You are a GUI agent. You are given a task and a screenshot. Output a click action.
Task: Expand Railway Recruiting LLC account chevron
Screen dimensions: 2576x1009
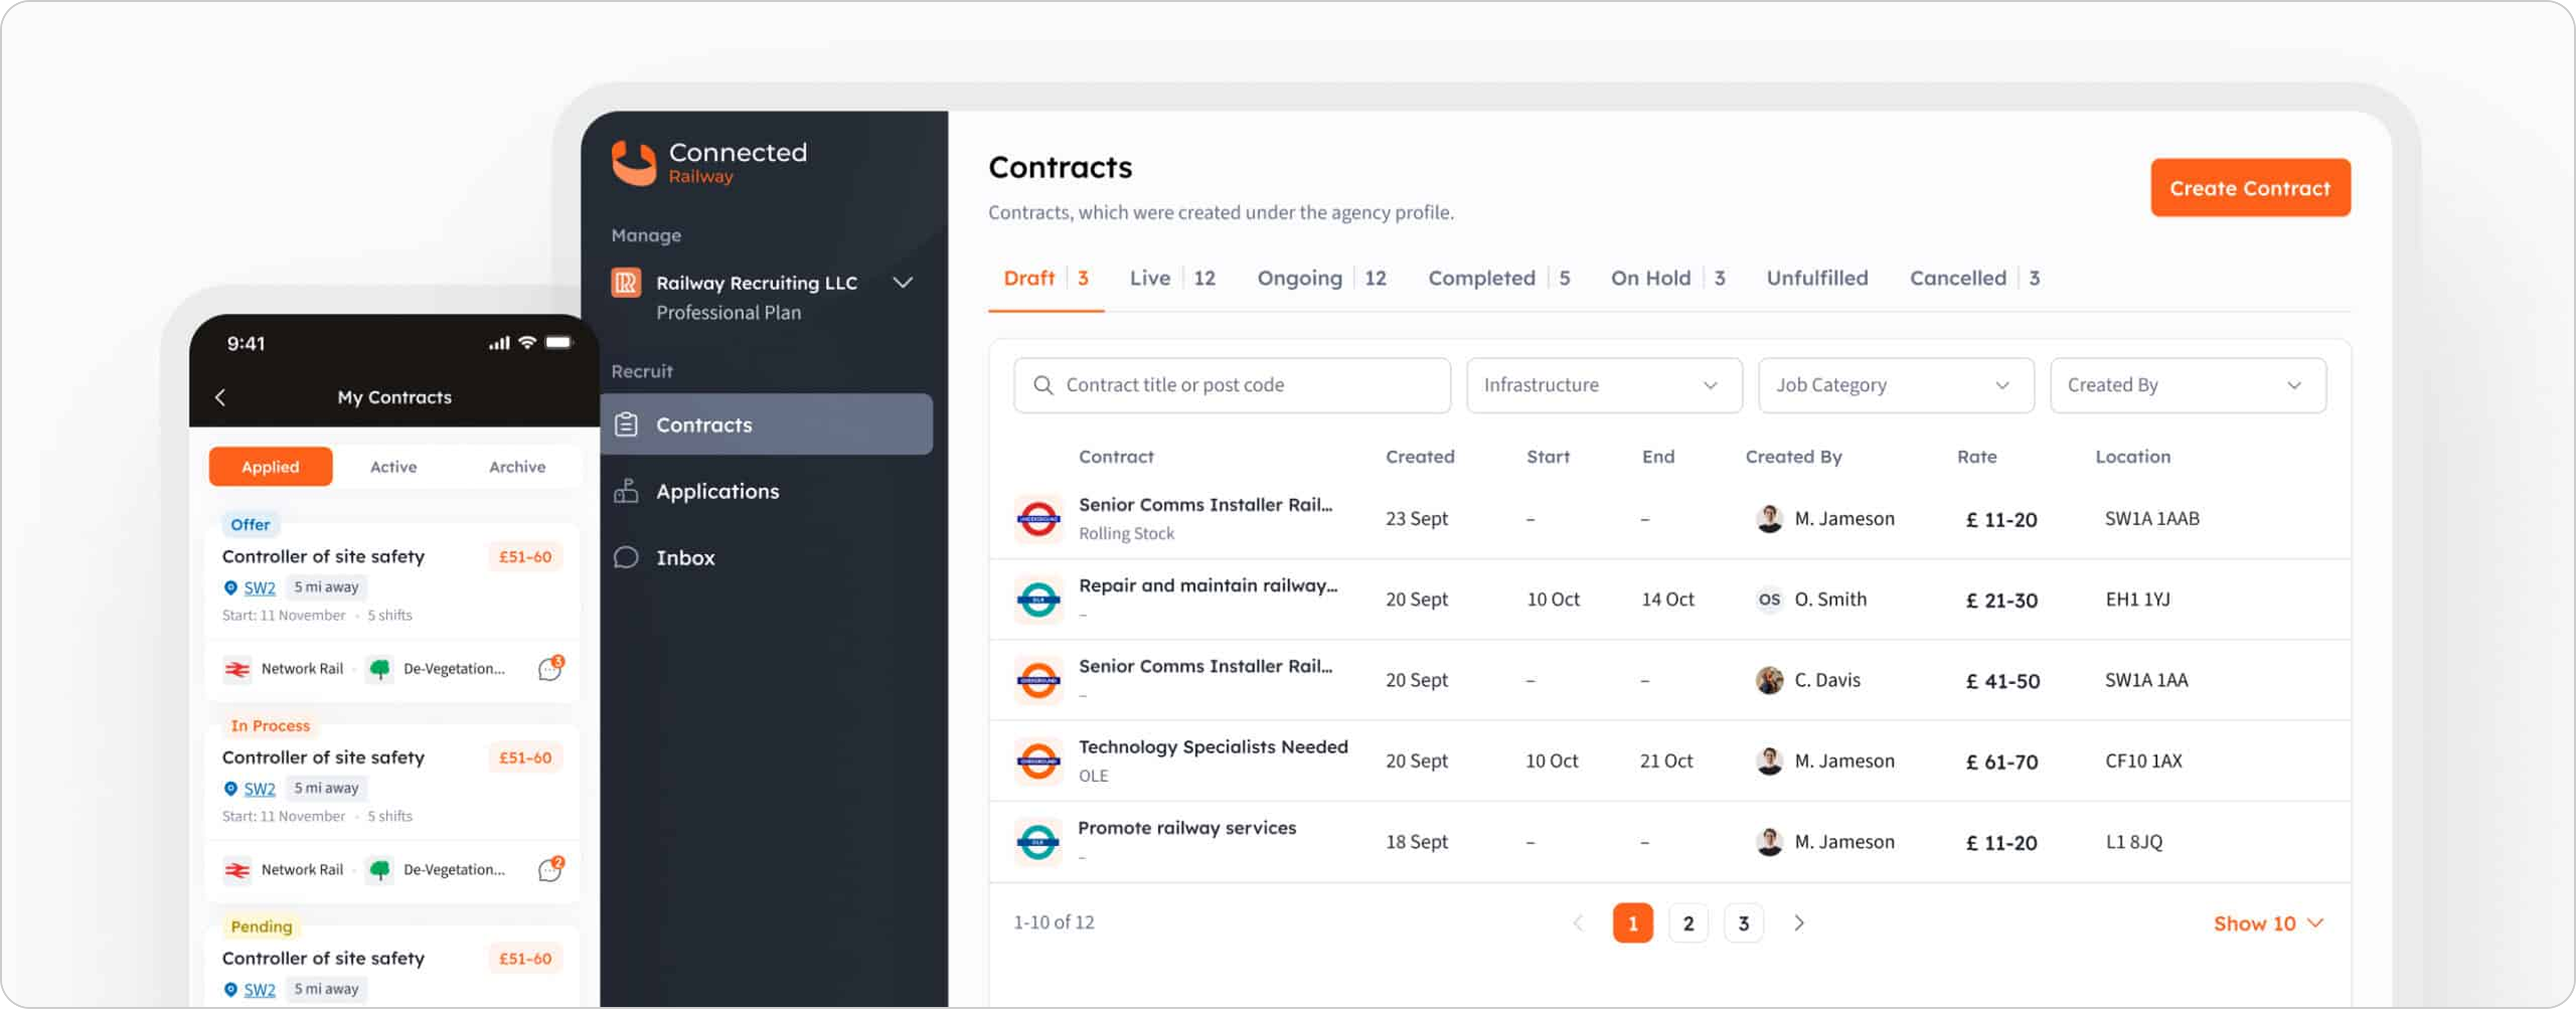[x=902, y=283]
